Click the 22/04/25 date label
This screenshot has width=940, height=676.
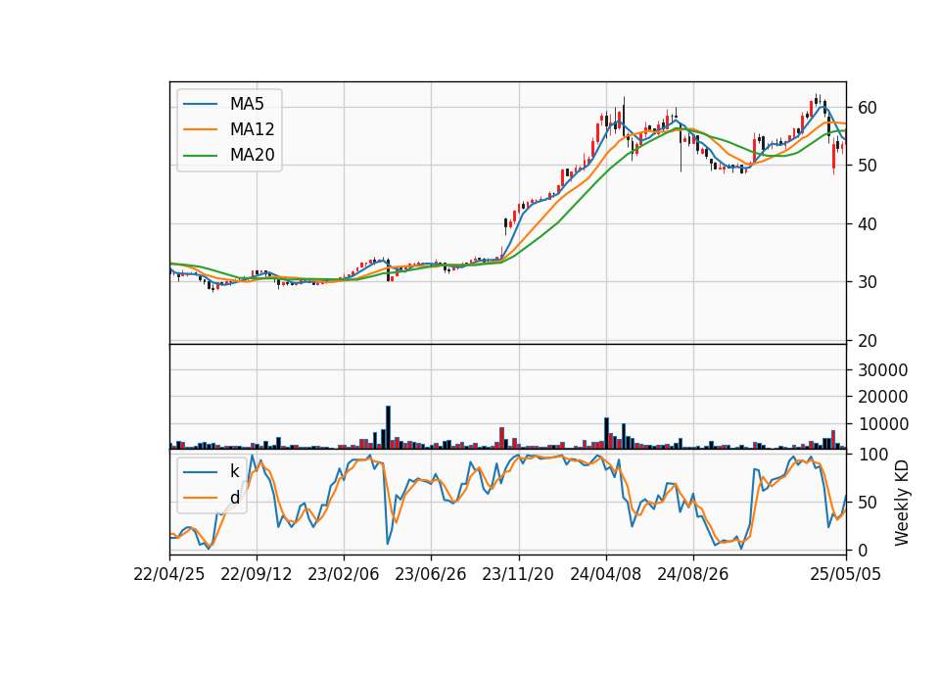click(x=169, y=574)
